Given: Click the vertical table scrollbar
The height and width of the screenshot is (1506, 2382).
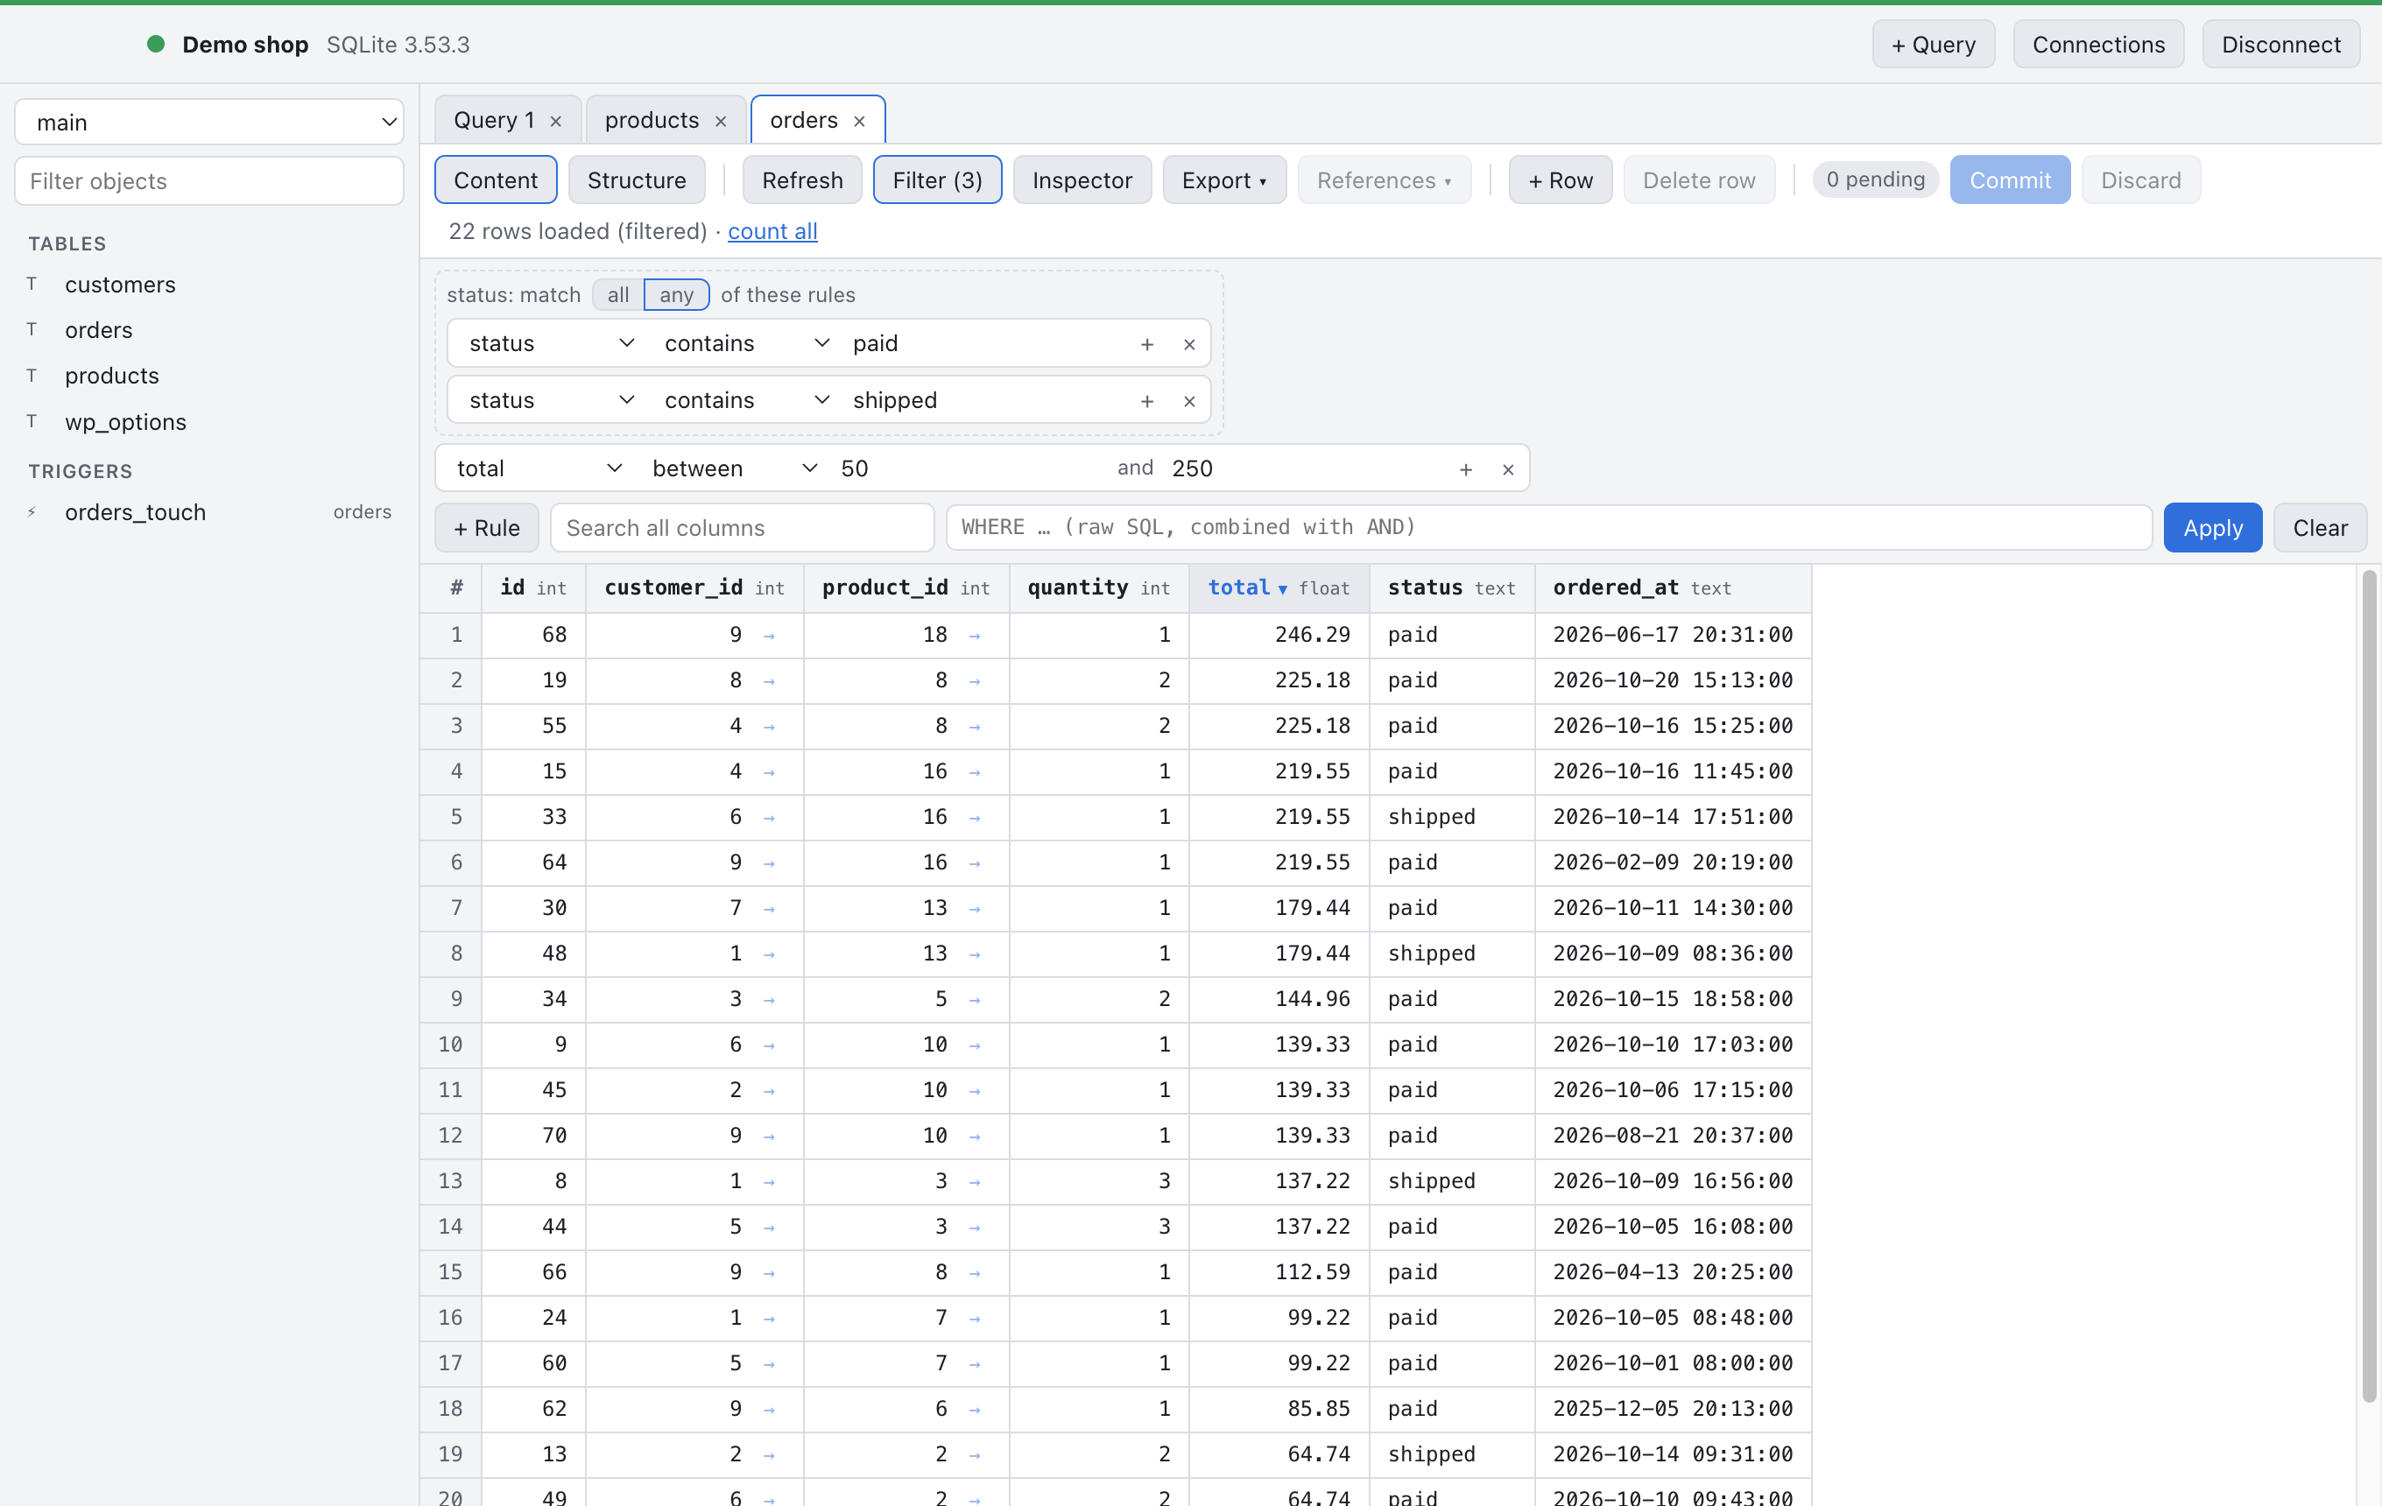Looking at the screenshot, I should tap(2368, 986).
